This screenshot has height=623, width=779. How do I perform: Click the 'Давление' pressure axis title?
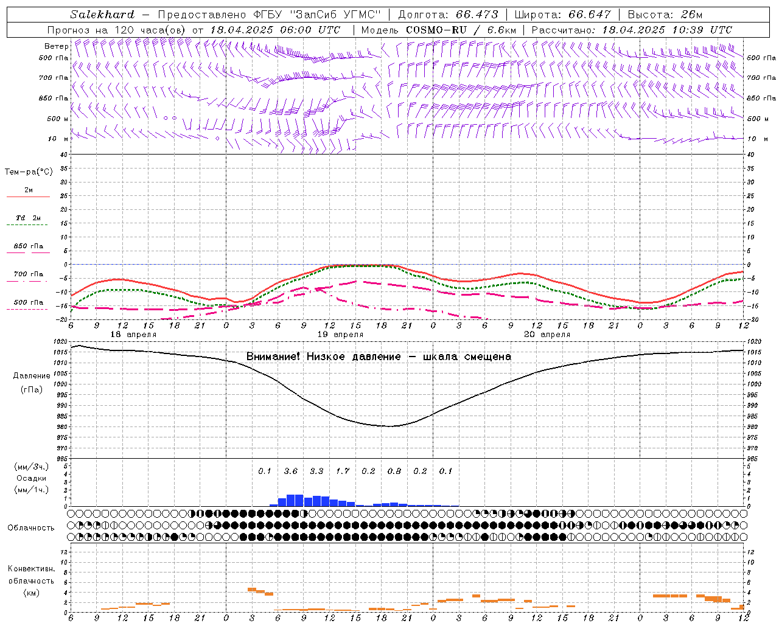[x=32, y=376]
